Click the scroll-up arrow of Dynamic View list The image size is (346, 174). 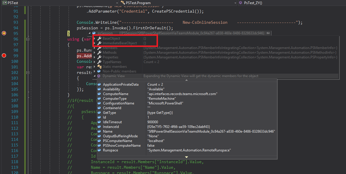(187, 80)
